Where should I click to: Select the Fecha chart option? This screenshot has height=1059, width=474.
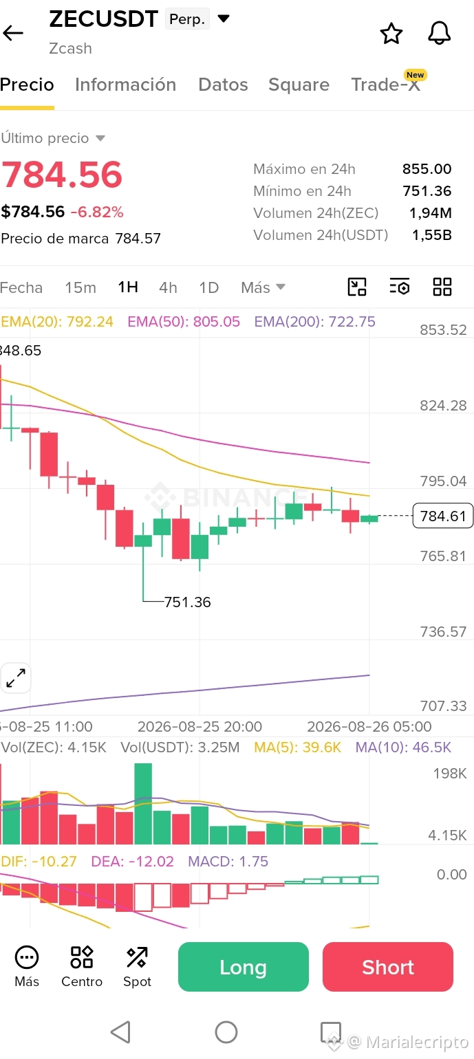(x=21, y=287)
